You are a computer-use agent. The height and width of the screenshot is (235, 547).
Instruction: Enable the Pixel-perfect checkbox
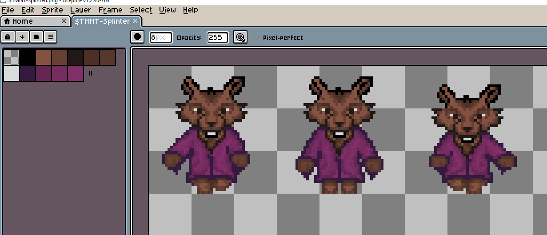coord(256,37)
